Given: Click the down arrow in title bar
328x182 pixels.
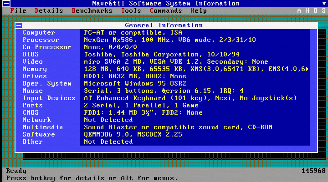Looking at the screenshot, I should tap(324, 3).
